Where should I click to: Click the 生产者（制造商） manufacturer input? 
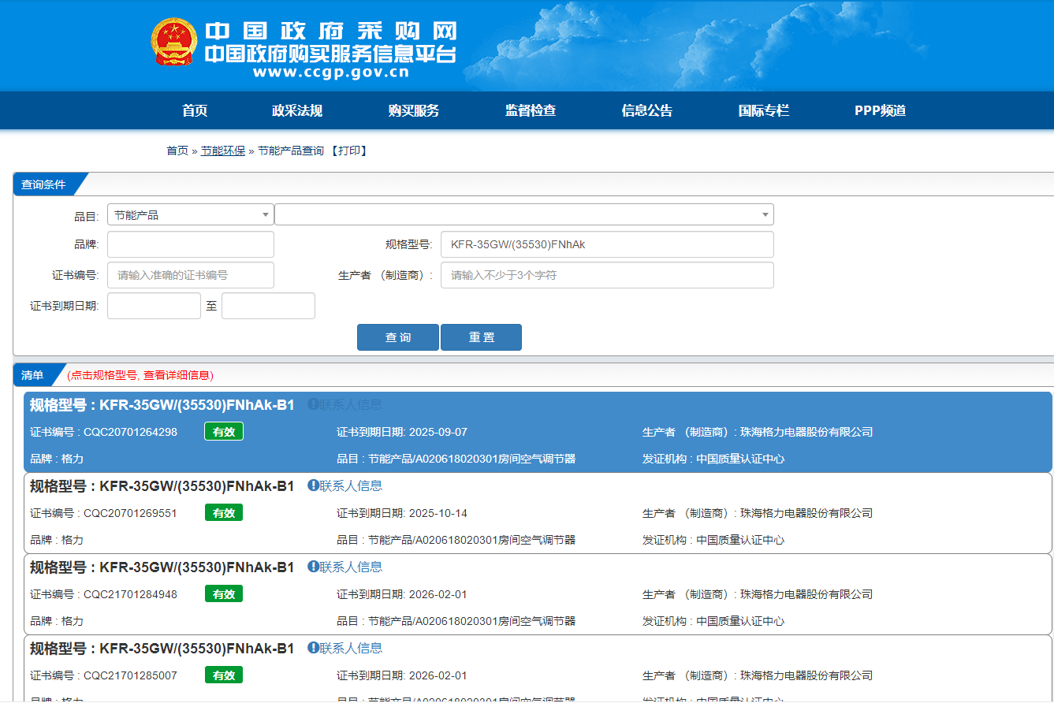(x=607, y=275)
